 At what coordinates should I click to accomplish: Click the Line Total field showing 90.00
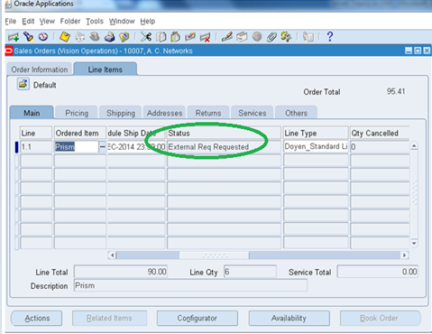[x=121, y=272]
